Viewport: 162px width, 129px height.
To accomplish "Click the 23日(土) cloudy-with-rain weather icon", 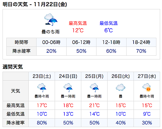I will pyautogui.click(x=42, y=88).
